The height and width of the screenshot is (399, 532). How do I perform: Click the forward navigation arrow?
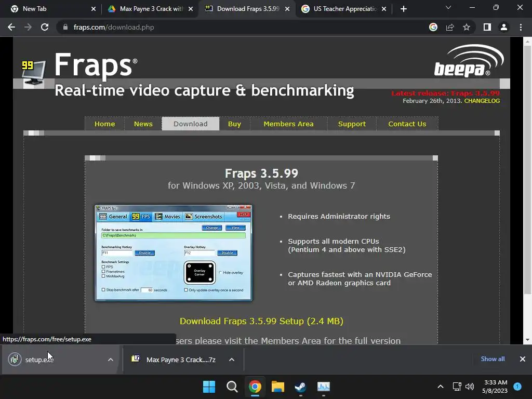(x=28, y=27)
